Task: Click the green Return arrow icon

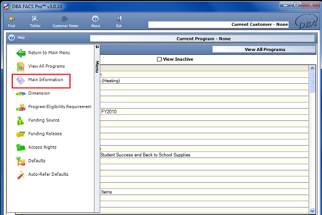Action: 21,53
